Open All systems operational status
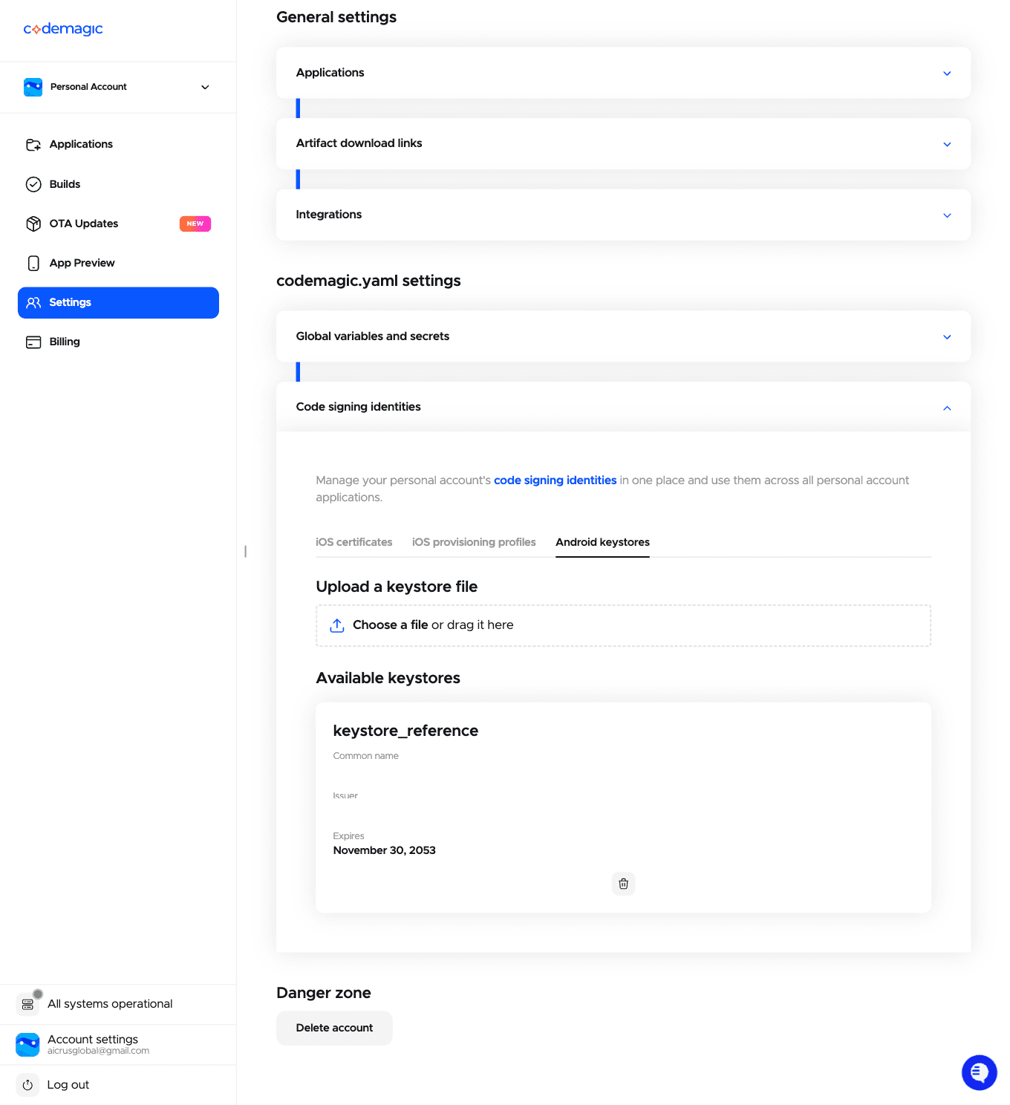The image size is (1010, 1105). pyautogui.click(x=110, y=1004)
